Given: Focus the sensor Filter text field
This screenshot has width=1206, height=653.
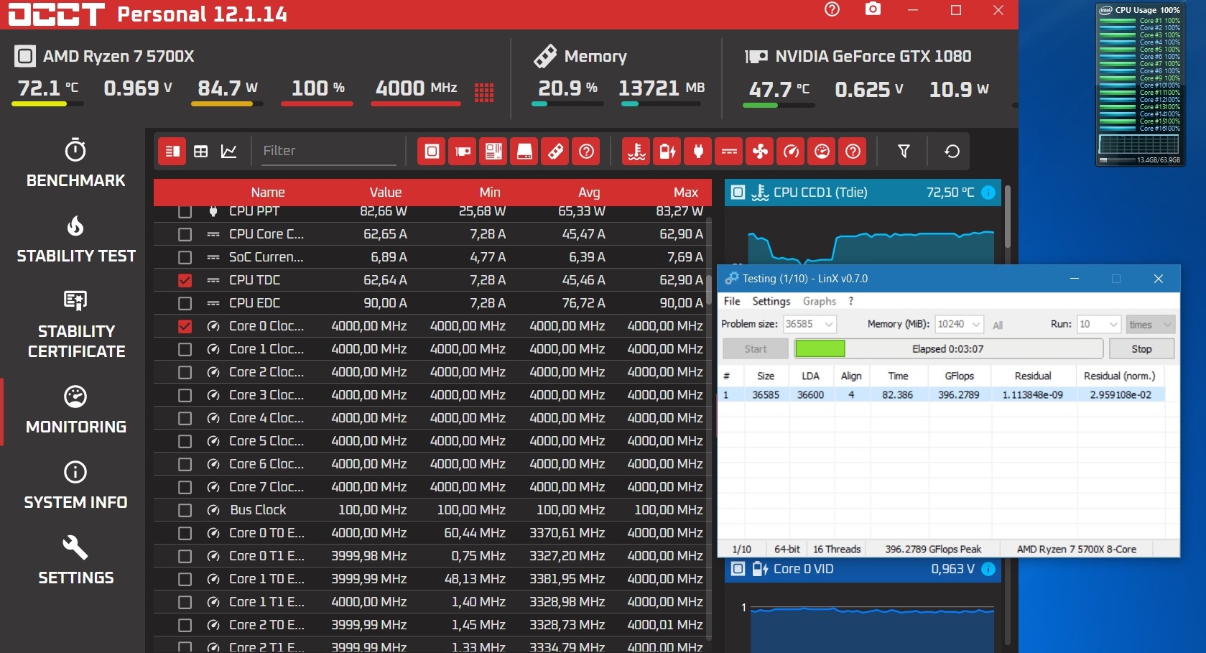Looking at the screenshot, I should [329, 151].
